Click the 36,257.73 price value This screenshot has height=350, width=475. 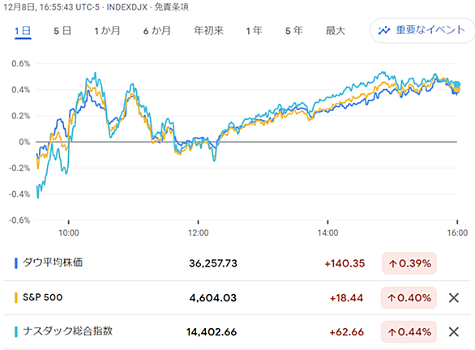click(x=213, y=263)
